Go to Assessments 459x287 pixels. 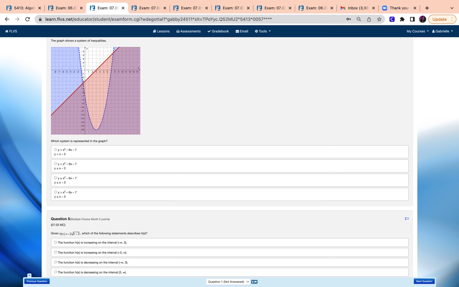(x=188, y=31)
